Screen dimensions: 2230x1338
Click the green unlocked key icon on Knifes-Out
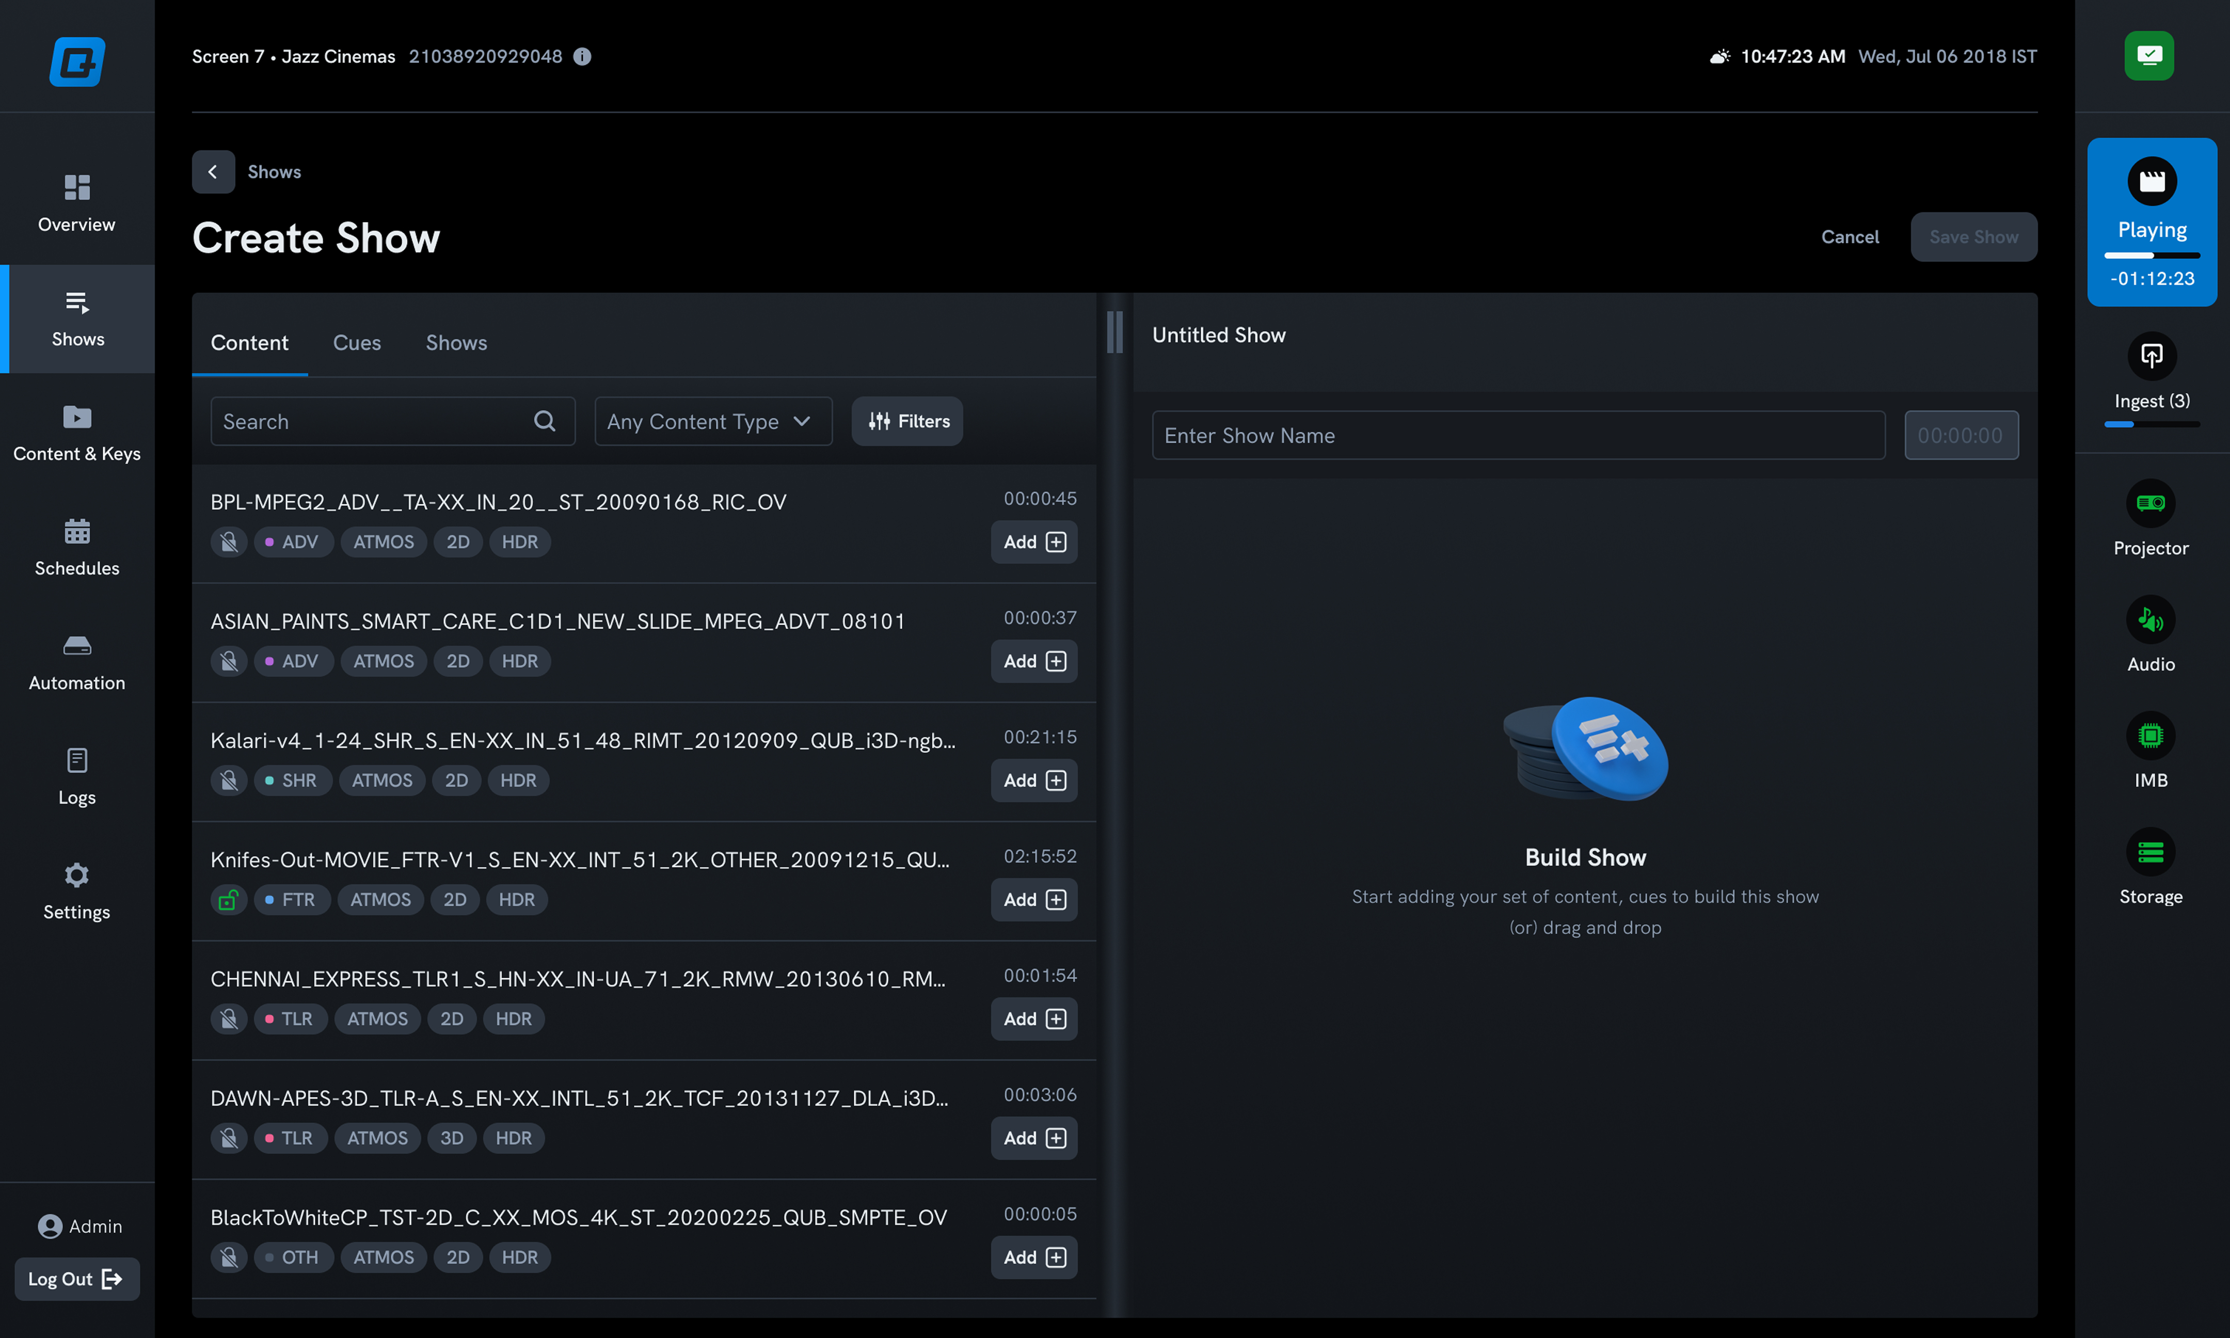[x=228, y=899]
